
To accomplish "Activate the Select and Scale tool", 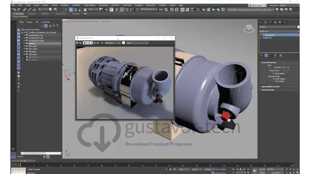I will (x=81, y=10).
